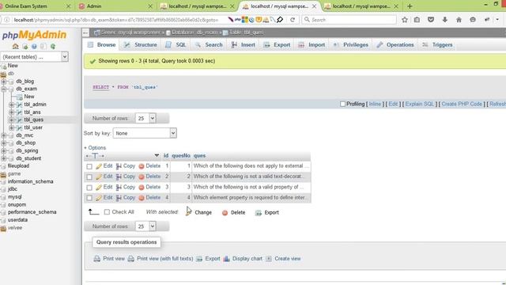
Task: Click the log out icon beside home
Action: [x=25, y=47]
